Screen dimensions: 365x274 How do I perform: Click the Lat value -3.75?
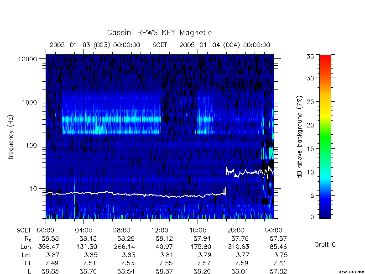point(278,255)
